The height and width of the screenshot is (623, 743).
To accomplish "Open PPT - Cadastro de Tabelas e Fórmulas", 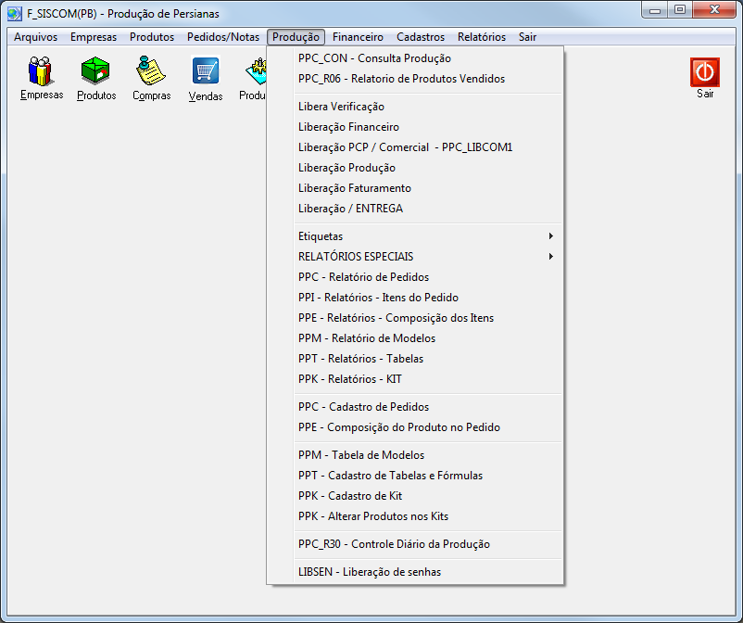I will pos(429,476).
